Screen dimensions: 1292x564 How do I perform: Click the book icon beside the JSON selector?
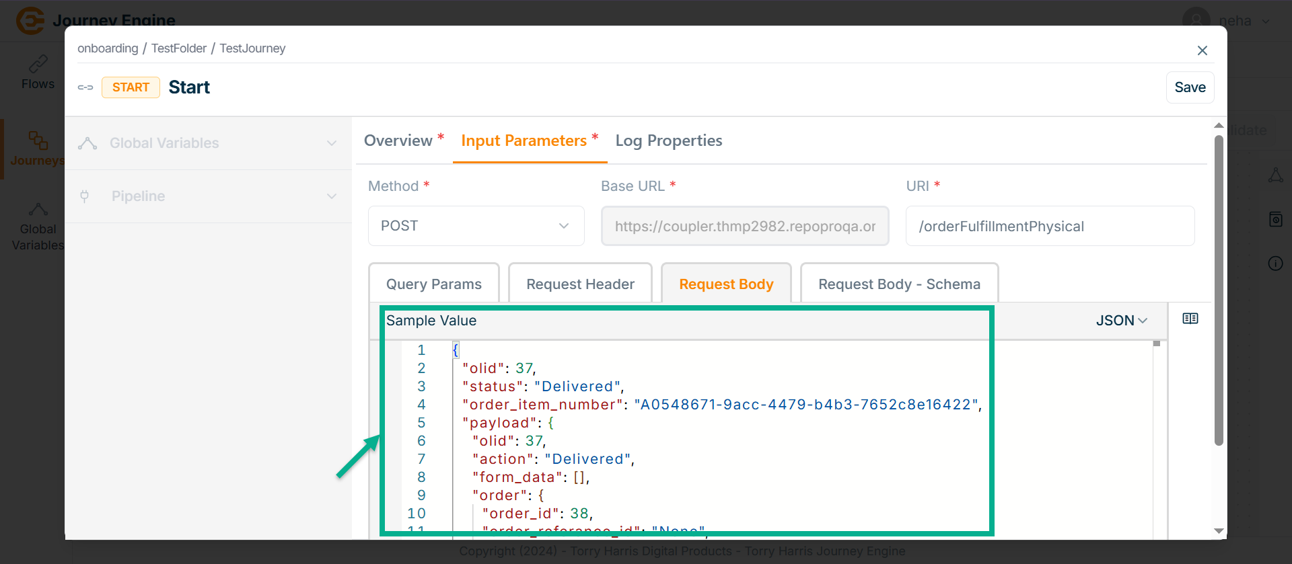(1190, 319)
